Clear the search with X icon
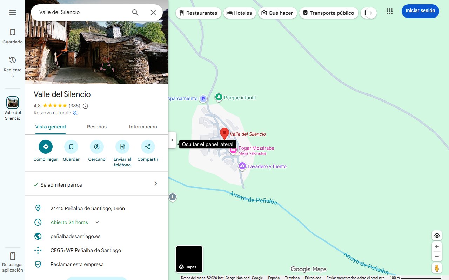The width and height of the screenshot is (449, 280). (153, 13)
